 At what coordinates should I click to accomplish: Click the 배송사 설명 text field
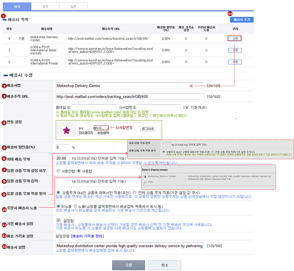129,246
